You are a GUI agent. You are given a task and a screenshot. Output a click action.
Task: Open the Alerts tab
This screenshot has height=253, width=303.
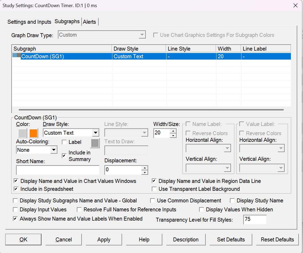point(89,22)
